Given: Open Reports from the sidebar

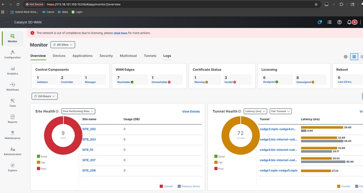Looking at the screenshot, I should click(x=12, y=119).
